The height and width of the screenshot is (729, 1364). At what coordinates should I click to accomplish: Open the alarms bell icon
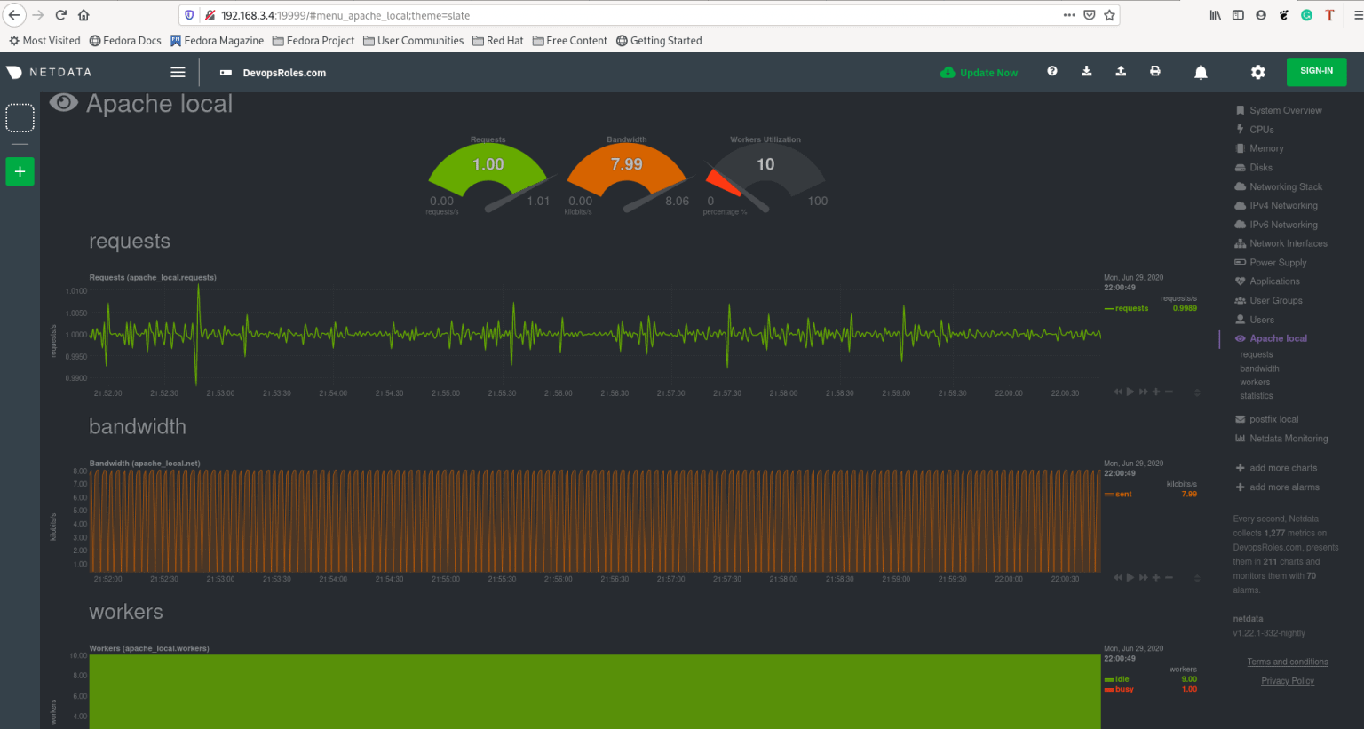click(x=1201, y=73)
